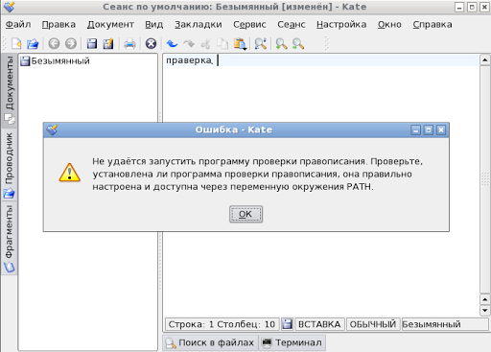Go back with the left arrow icon
The height and width of the screenshot is (352, 491).
[x=54, y=43]
